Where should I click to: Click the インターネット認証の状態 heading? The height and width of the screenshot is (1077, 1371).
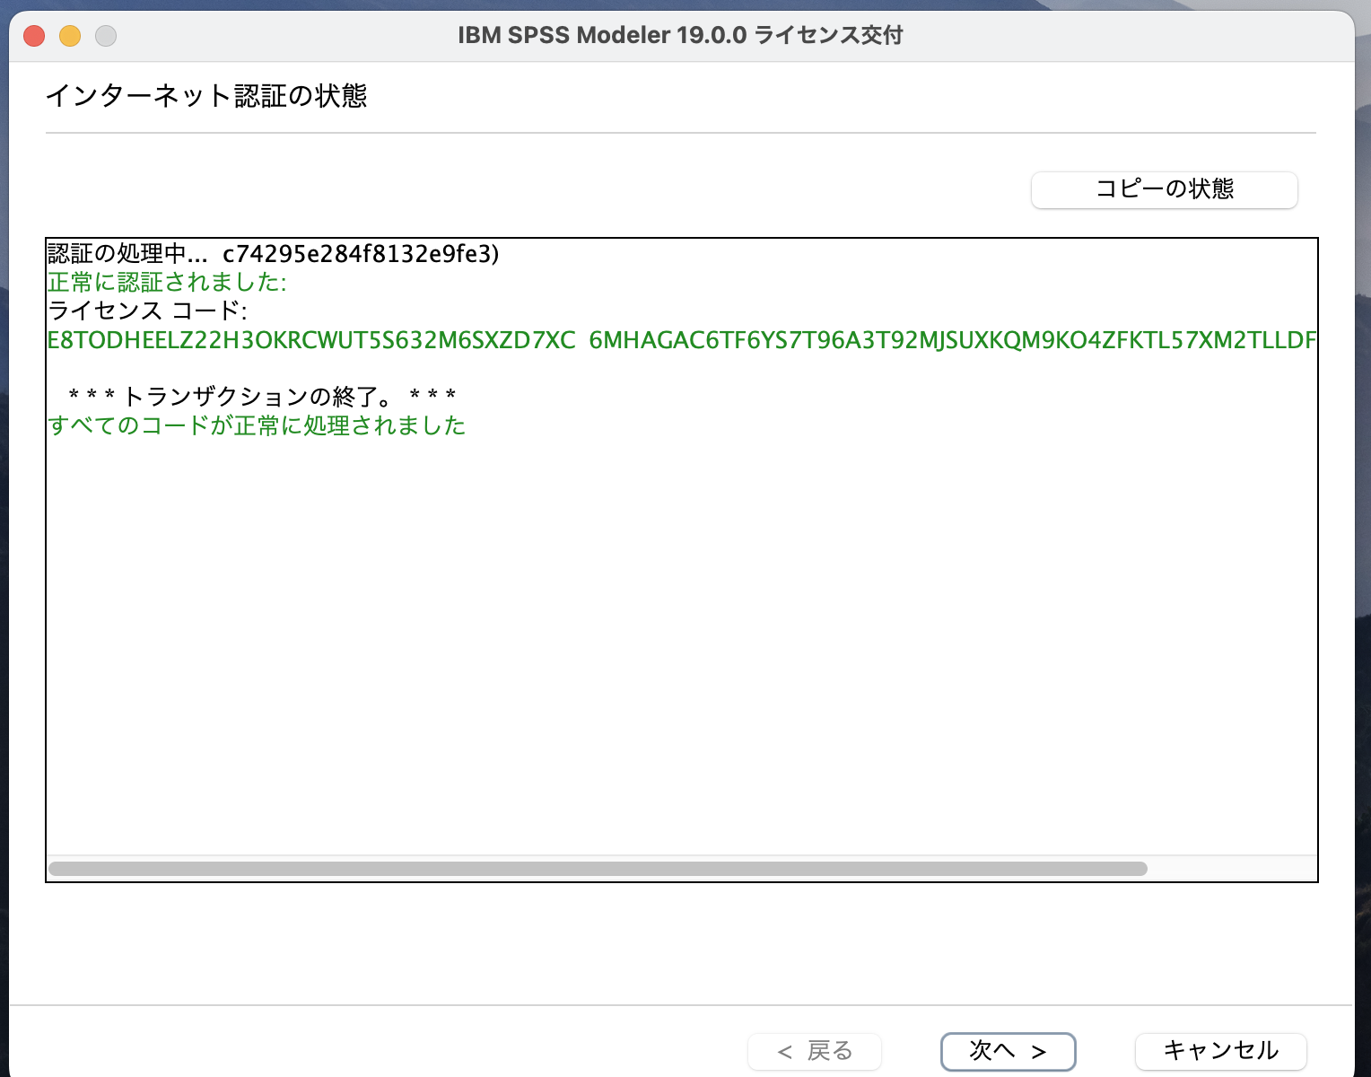click(206, 96)
